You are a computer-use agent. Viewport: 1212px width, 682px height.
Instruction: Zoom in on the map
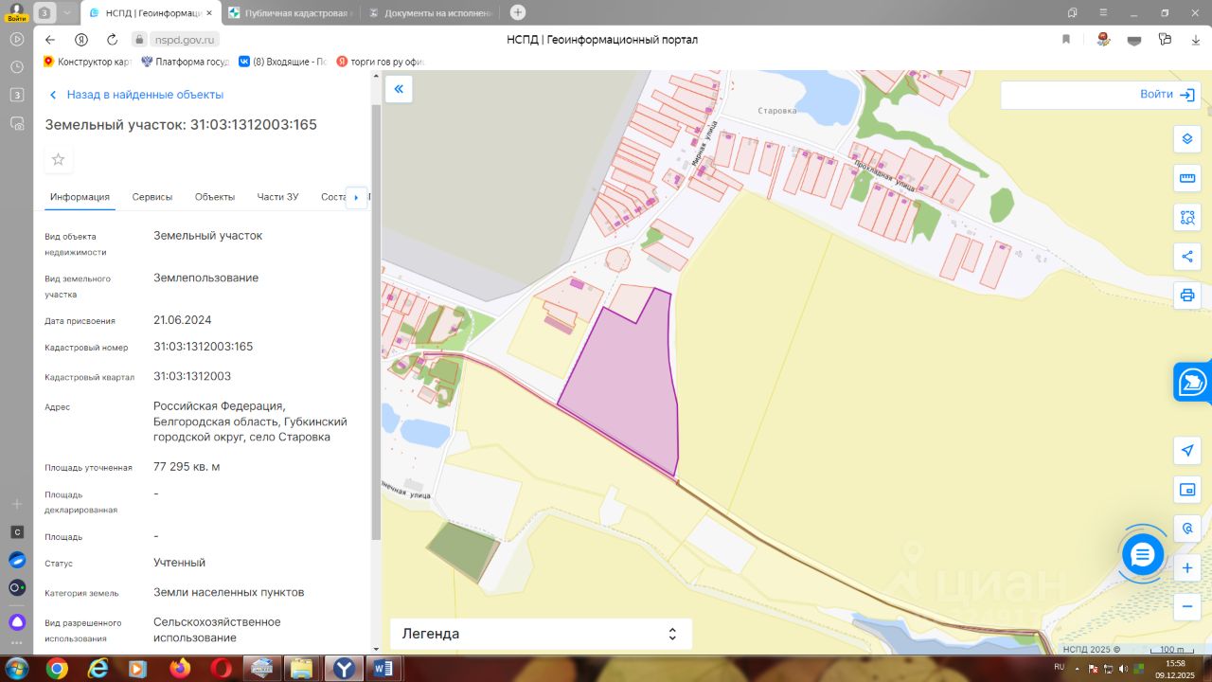tap(1187, 567)
